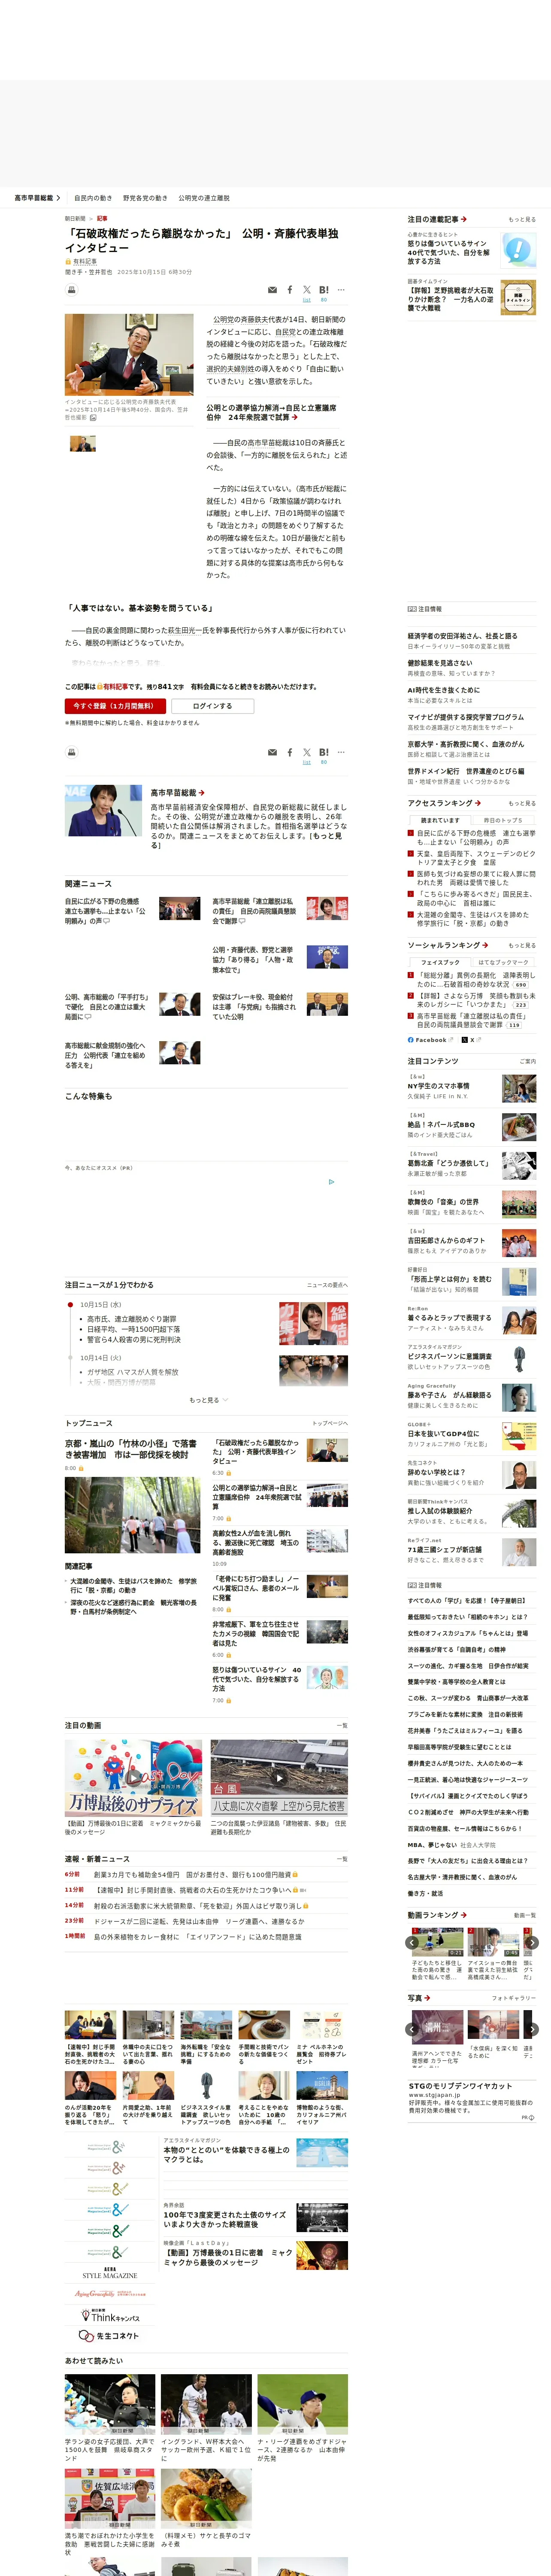The height and width of the screenshot is (2576, 551).
Task: Click the small thumbnail under the photo caption
Action: click(x=83, y=443)
